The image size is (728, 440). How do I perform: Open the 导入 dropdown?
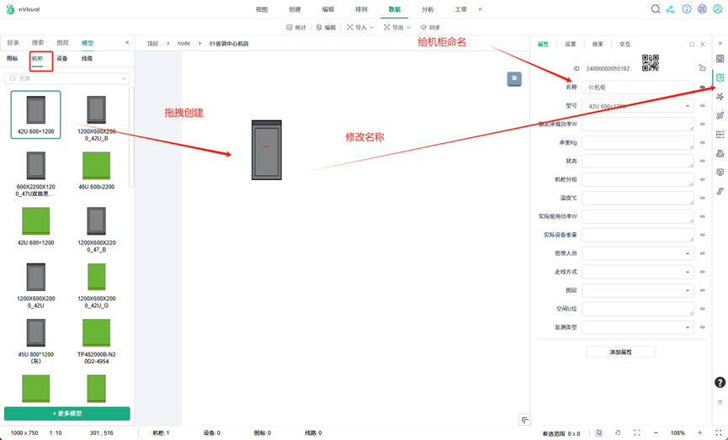[360, 28]
